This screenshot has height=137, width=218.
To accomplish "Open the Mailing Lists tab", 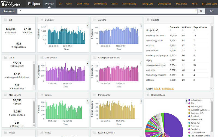I will coord(147,4).
